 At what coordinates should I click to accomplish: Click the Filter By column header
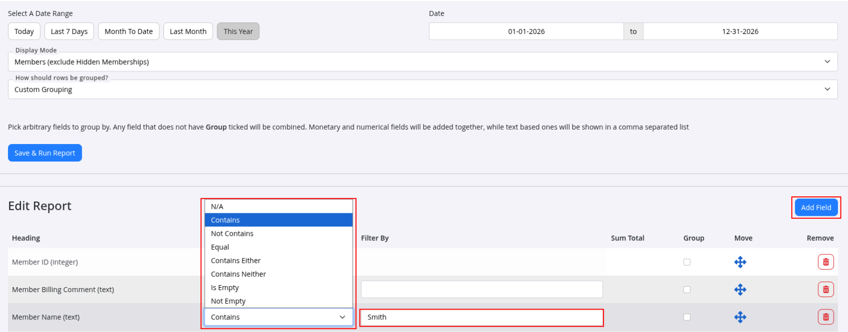(x=375, y=238)
